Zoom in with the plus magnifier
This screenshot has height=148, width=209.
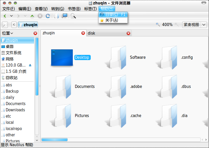pos(177,24)
